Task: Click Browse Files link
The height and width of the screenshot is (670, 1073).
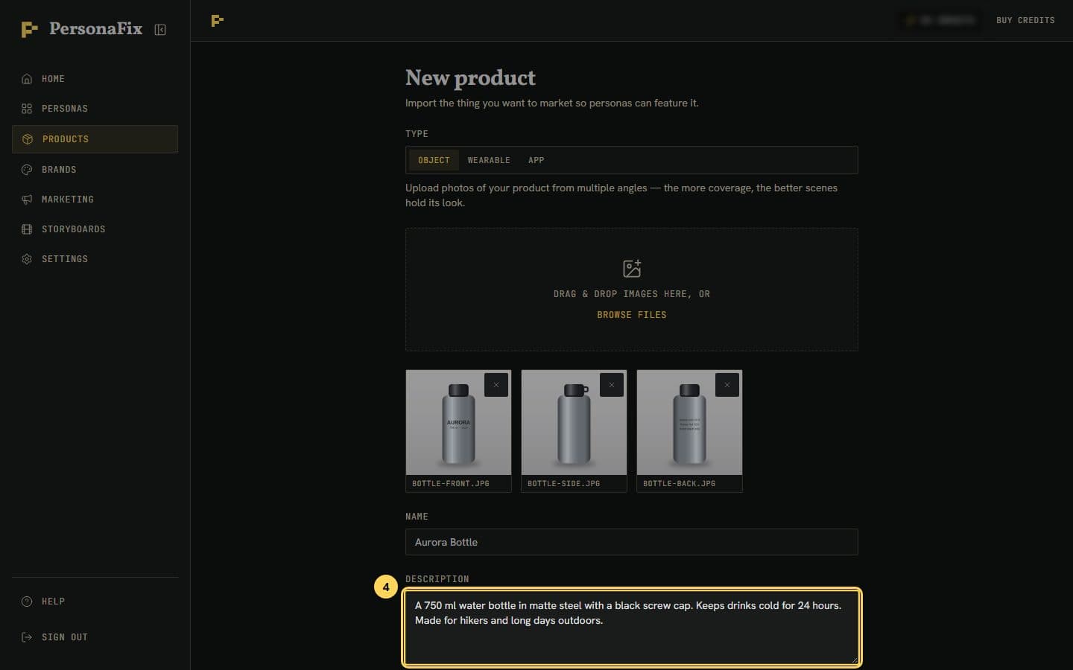Action: point(632,315)
